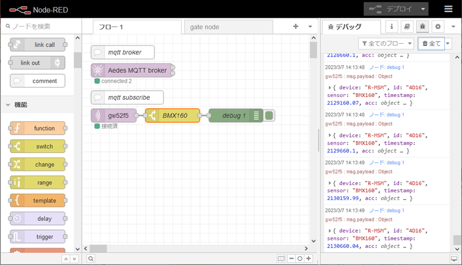Viewport: 462px width, 265px height.
Task: Click the zoom out minus button
Action: 291,258
